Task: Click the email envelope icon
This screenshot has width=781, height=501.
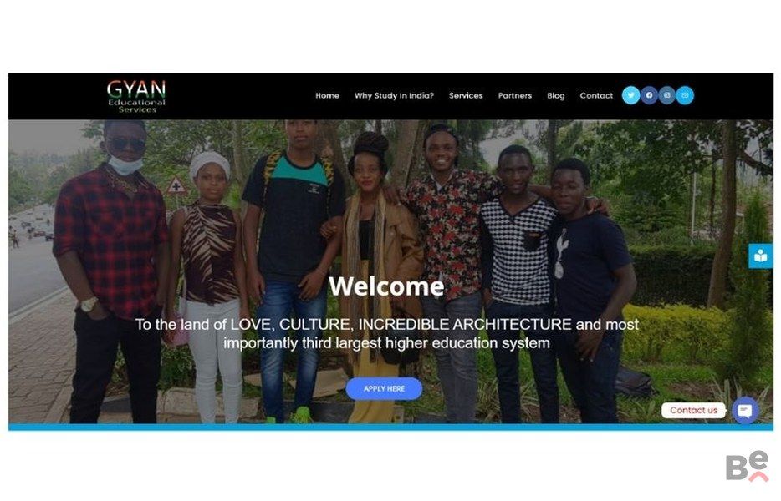Action: (x=685, y=95)
